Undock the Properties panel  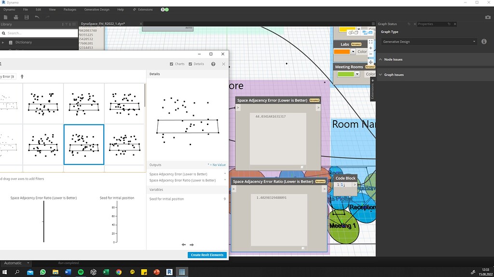(449, 24)
